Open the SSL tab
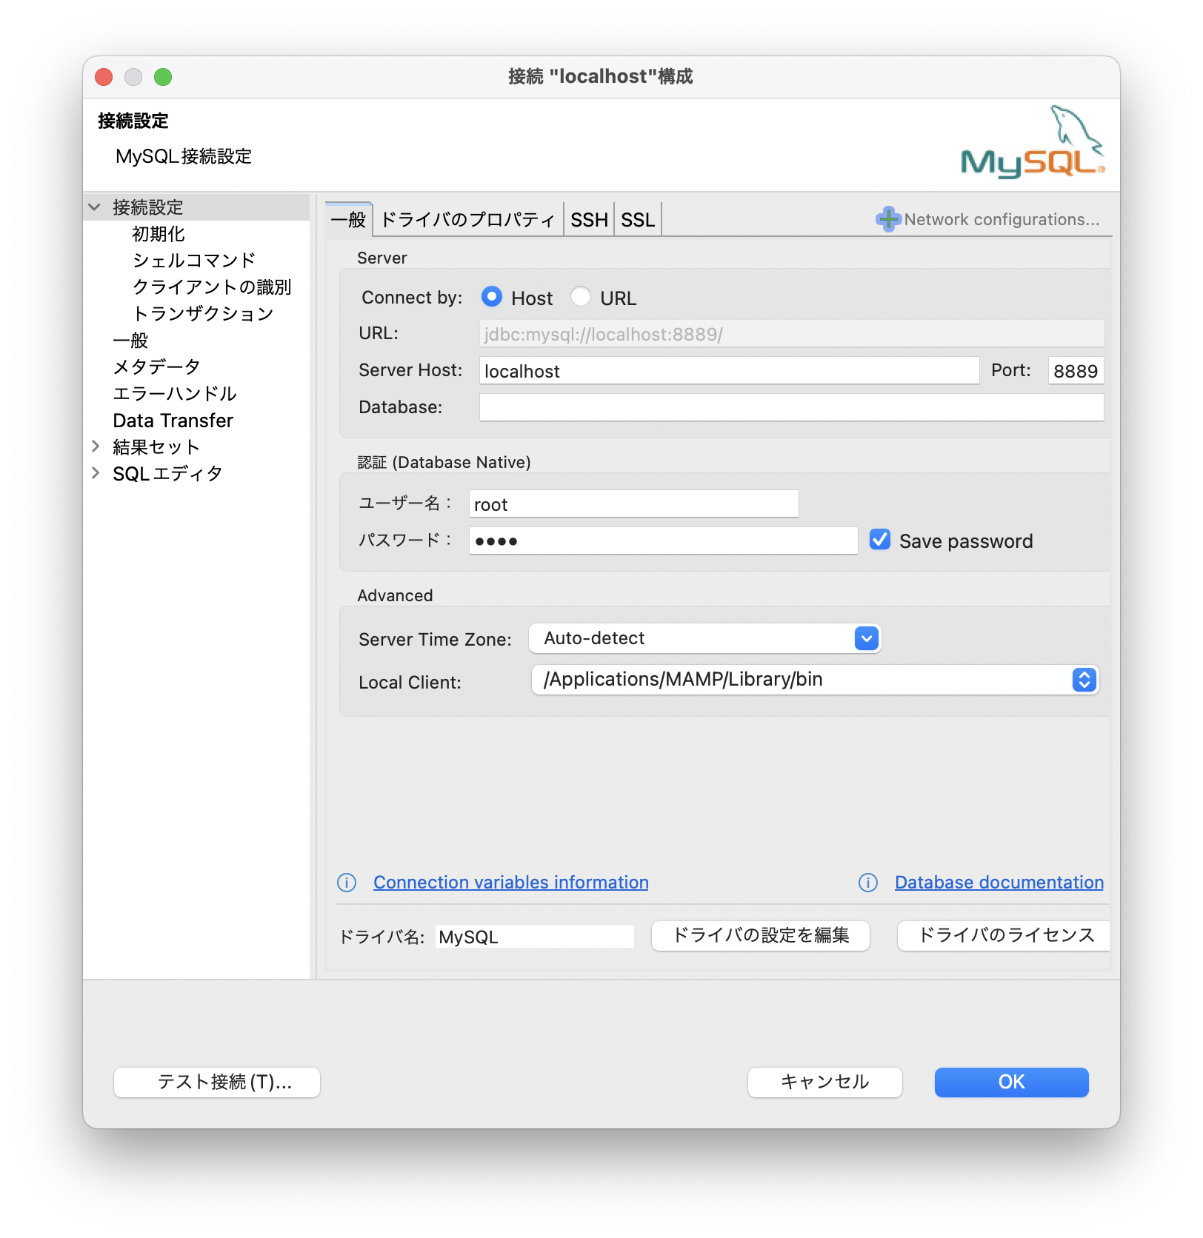Image resolution: width=1203 pixels, height=1238 pixels. (x=638, y=220)
